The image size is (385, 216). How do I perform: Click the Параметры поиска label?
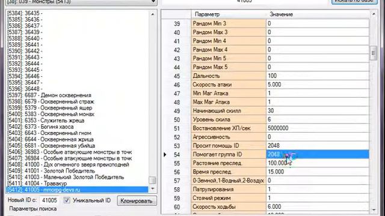pyautogui.click(x=33, y=209)
